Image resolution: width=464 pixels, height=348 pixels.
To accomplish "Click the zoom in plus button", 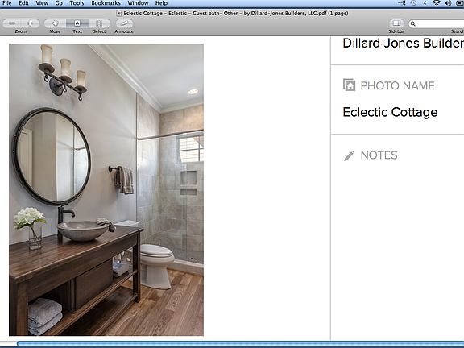I will coord(30,23).
